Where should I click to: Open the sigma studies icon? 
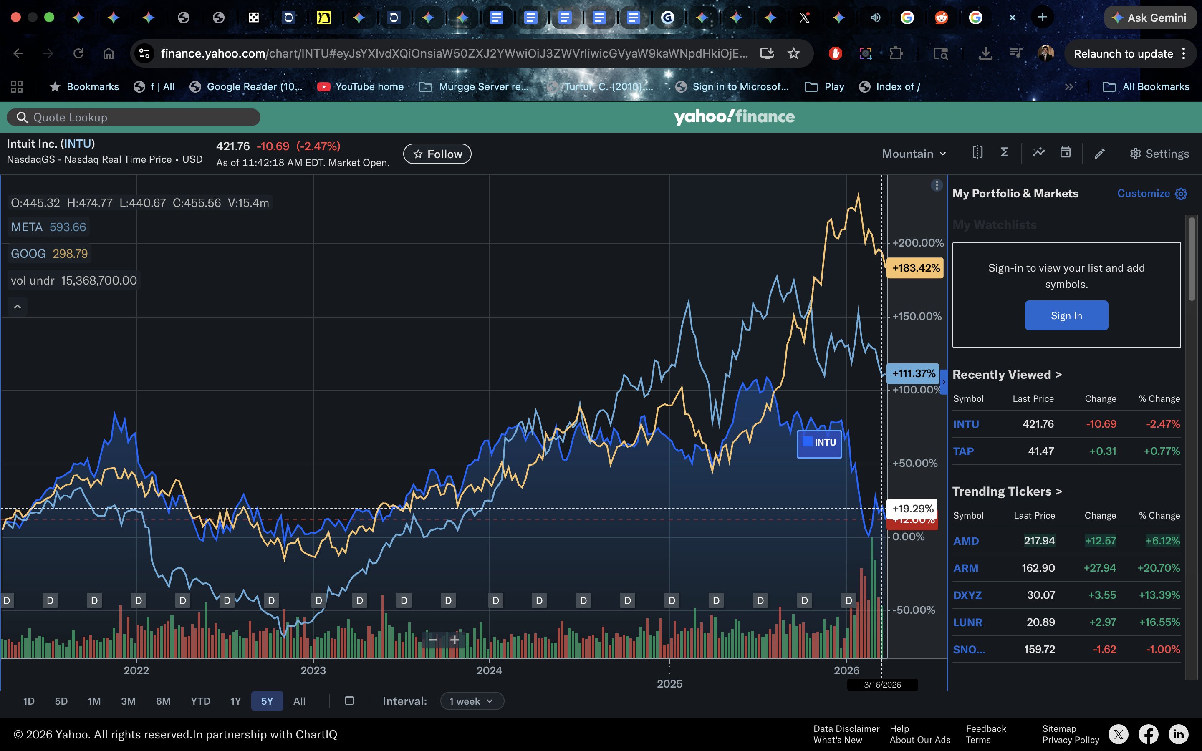(x=1004, y=152)
